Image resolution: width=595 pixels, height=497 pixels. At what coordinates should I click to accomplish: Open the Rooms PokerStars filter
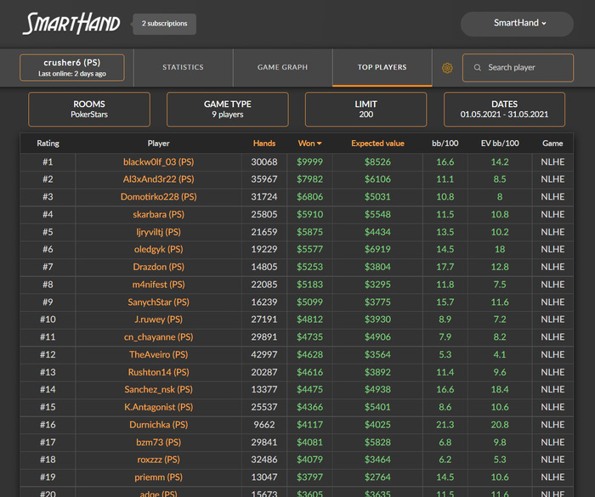point(89,110)
